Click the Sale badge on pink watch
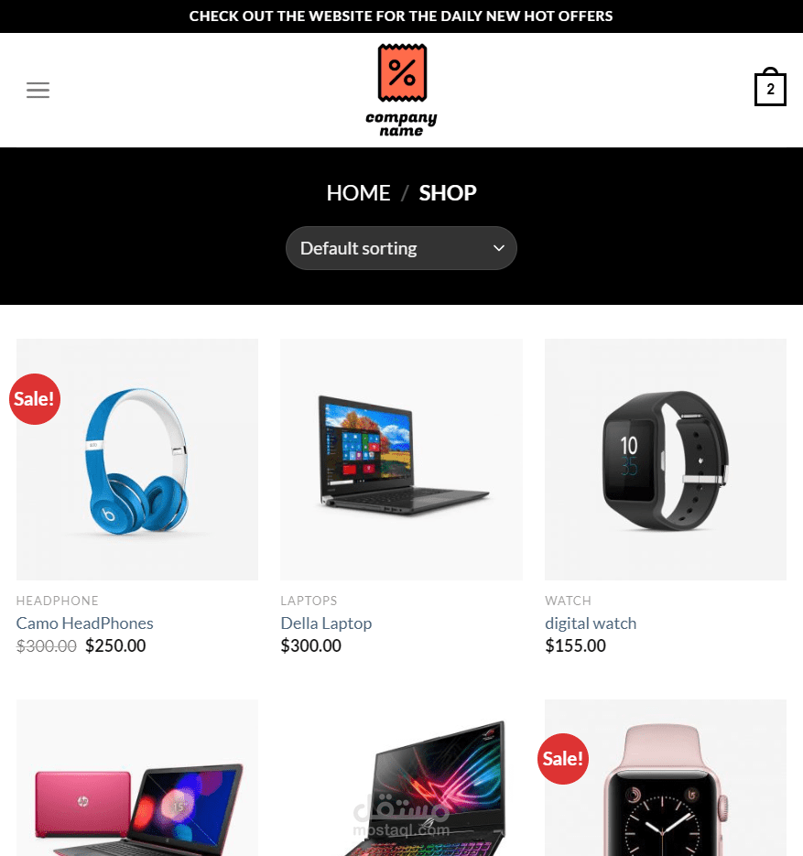Screen dimensions: 803x856 tap(563, 759)
